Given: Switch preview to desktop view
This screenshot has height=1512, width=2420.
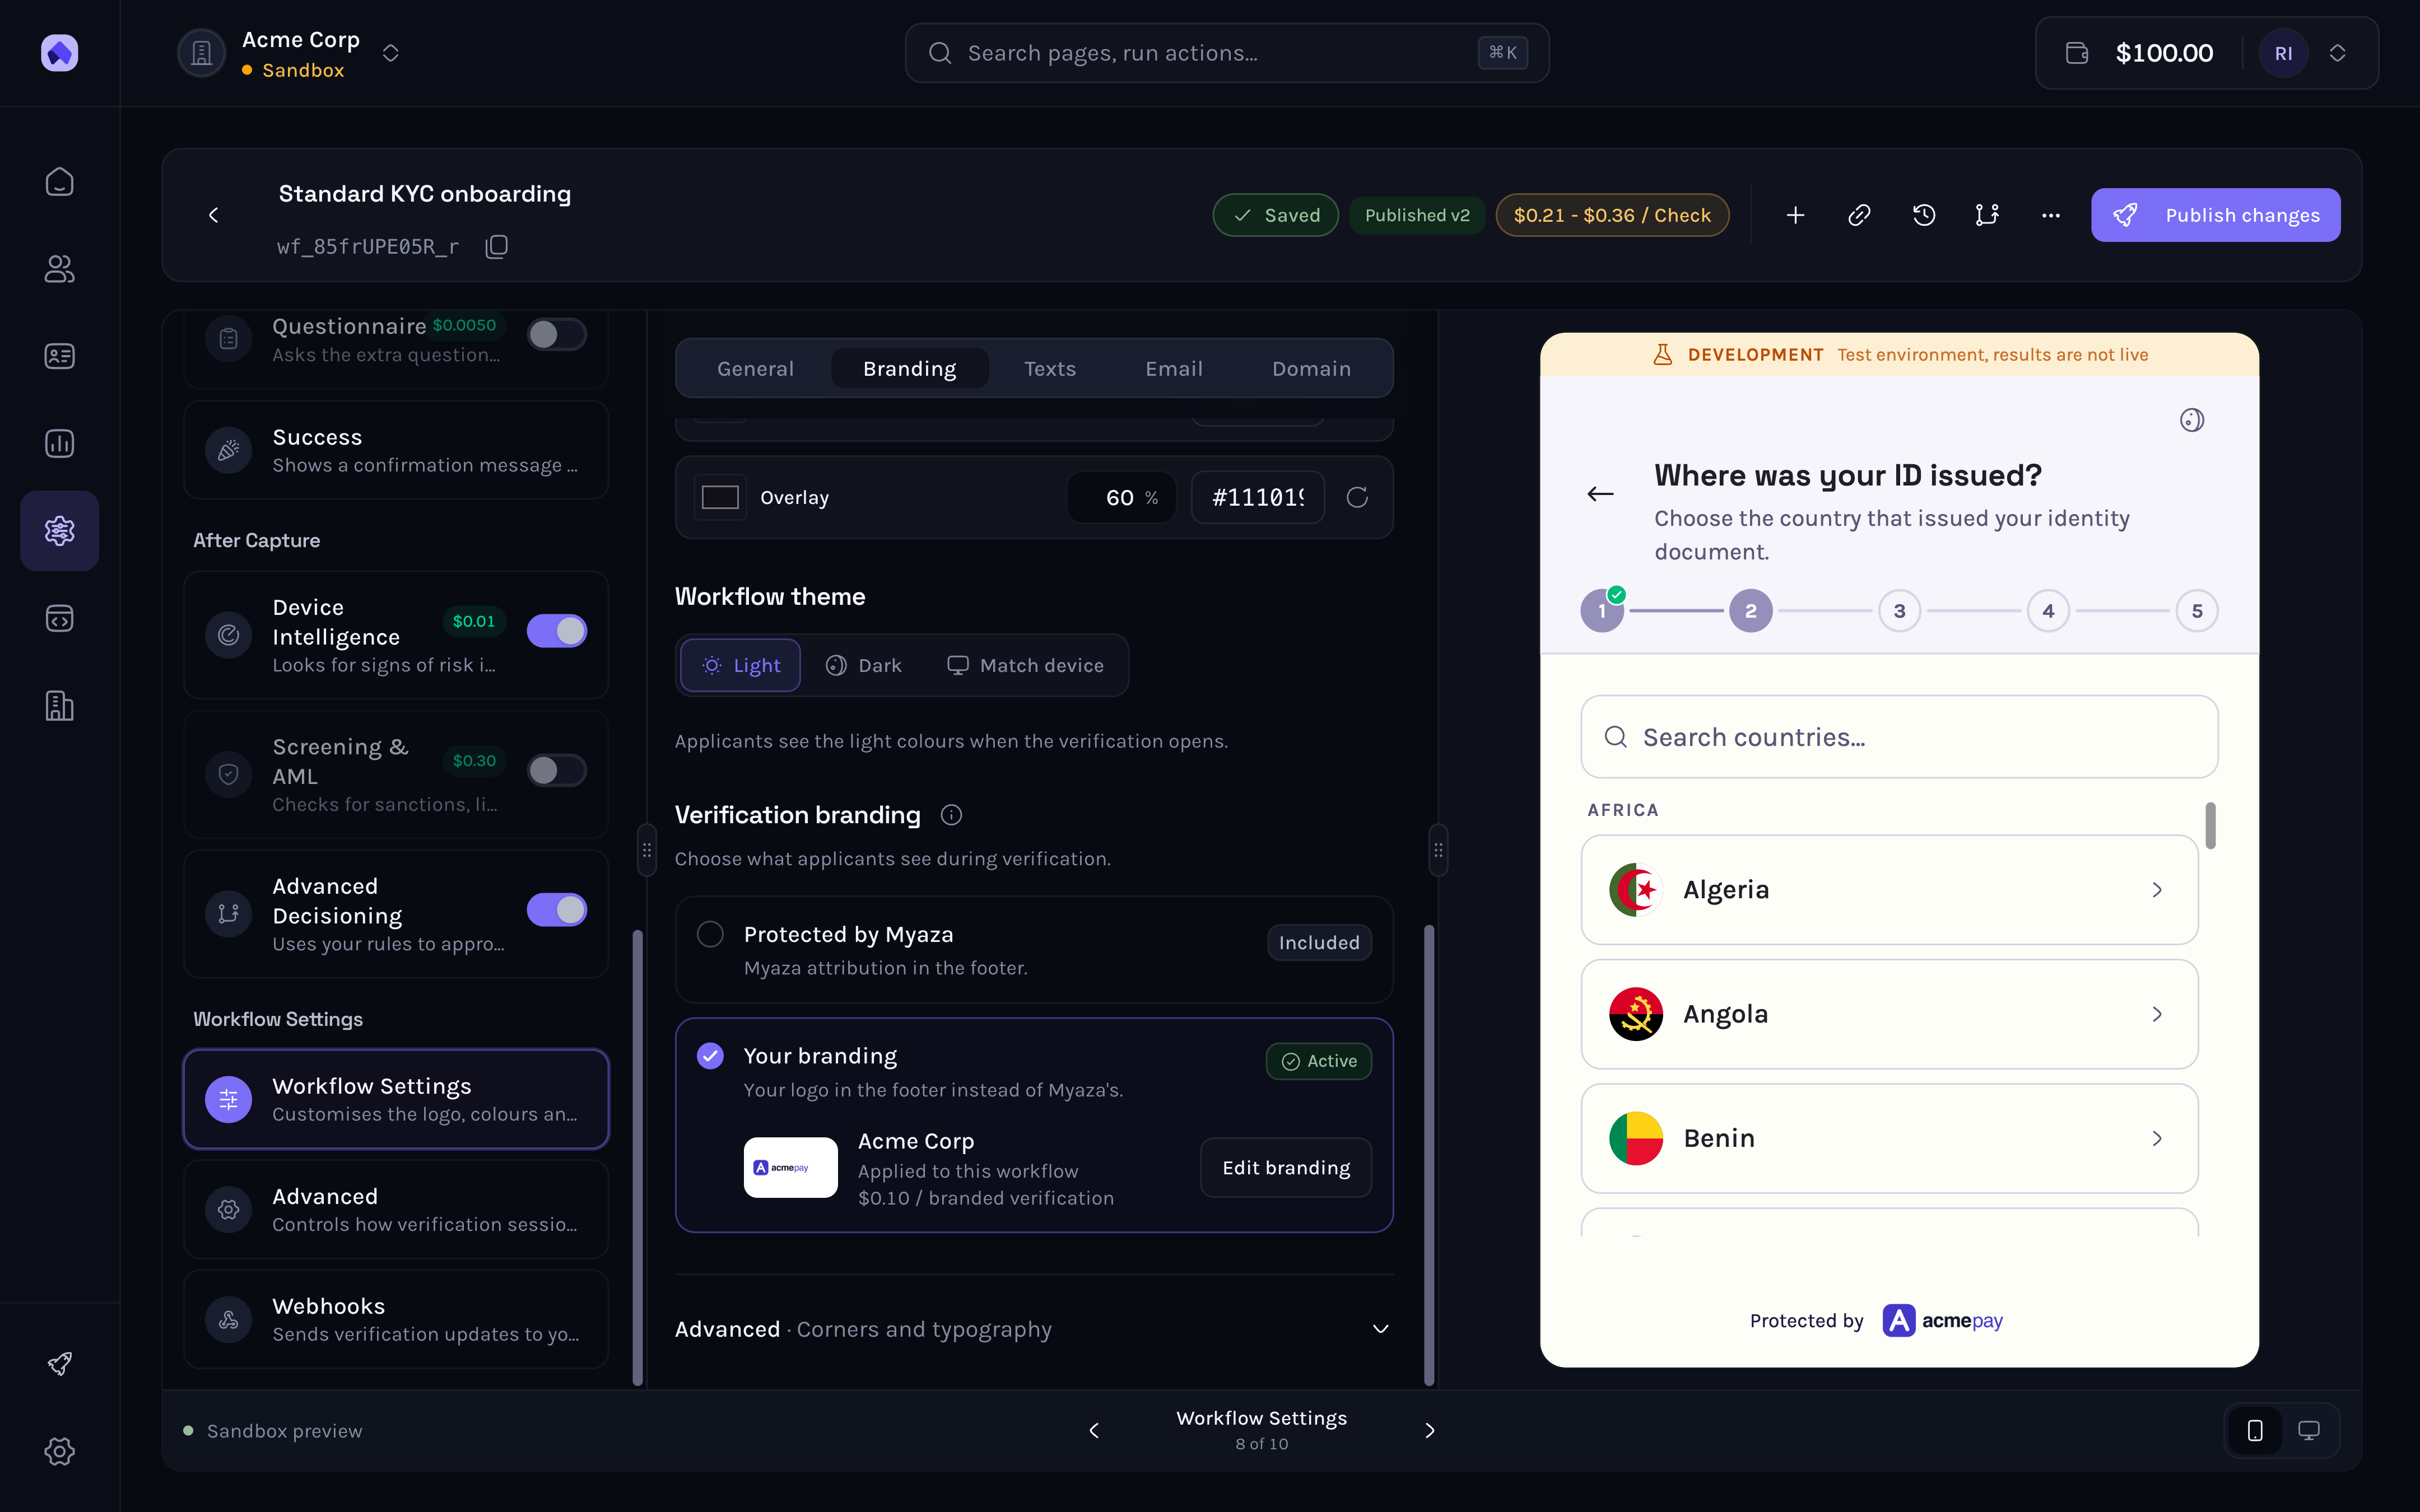Looking at the screenshot, I should [x=2309, y=1430].
